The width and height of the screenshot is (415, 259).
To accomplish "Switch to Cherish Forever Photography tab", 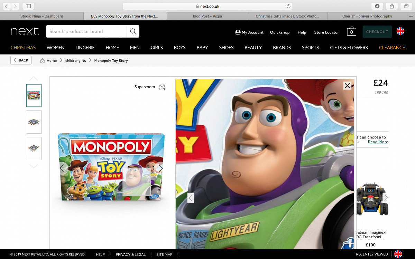I will 367,16.
